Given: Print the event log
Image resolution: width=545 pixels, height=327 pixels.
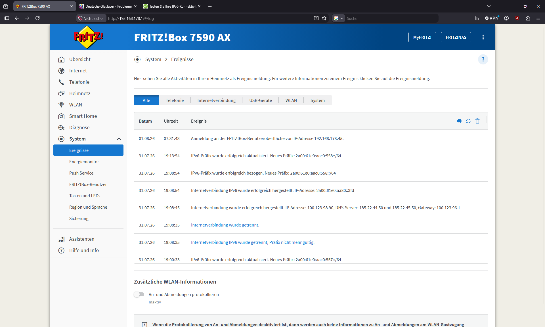Looking at the screenshot, I should (x=459, y=121).
